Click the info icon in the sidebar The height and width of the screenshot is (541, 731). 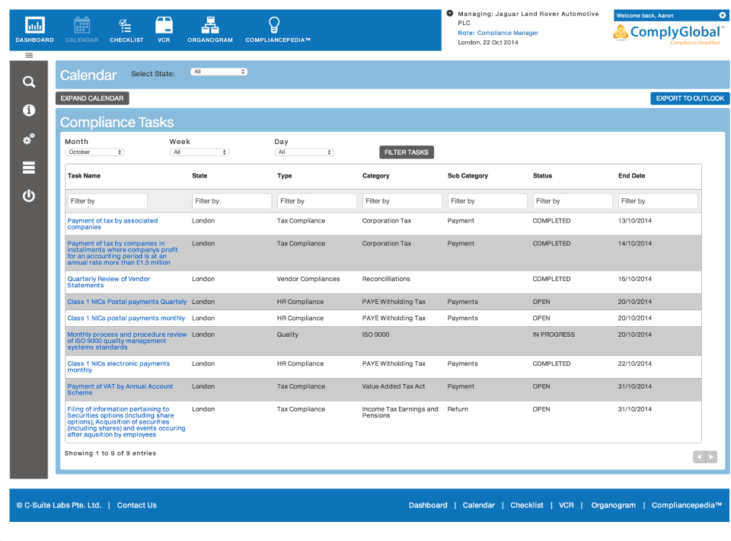pos(28,110)
